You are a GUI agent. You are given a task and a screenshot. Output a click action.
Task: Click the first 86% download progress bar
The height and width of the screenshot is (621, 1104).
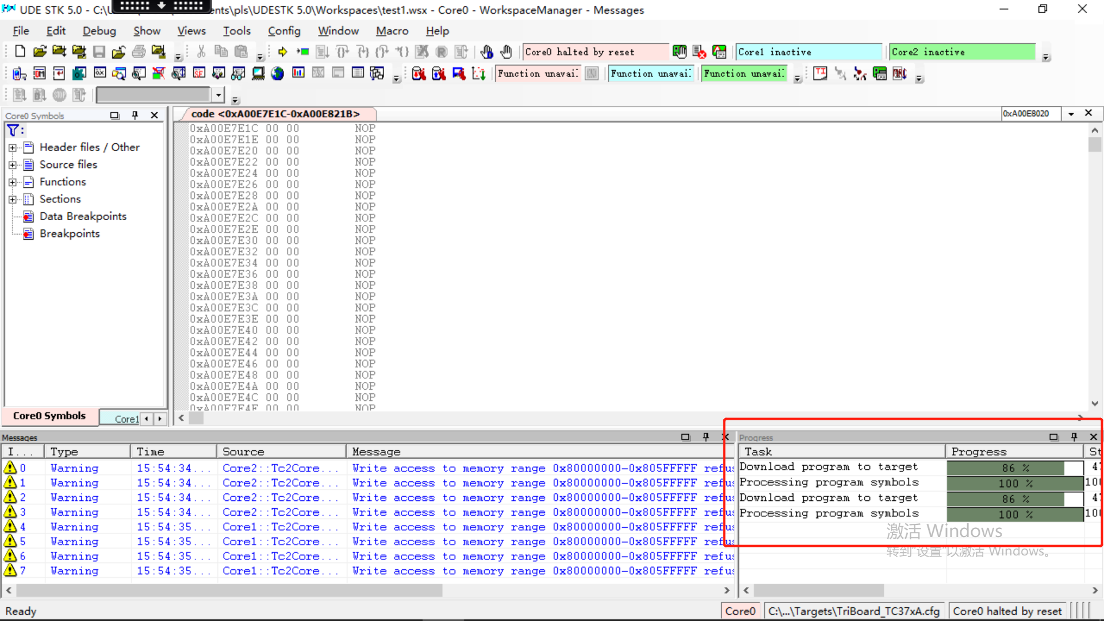tap(1014, 468)
